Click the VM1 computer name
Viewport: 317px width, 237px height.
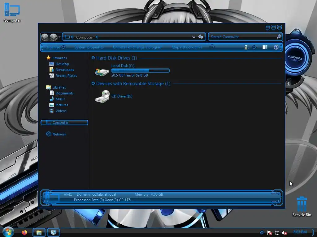click(x=68, y=194)
